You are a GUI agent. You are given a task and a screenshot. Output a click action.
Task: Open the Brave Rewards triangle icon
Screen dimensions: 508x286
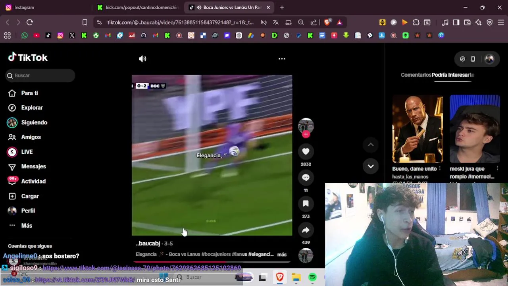click(x=339, y=23)
